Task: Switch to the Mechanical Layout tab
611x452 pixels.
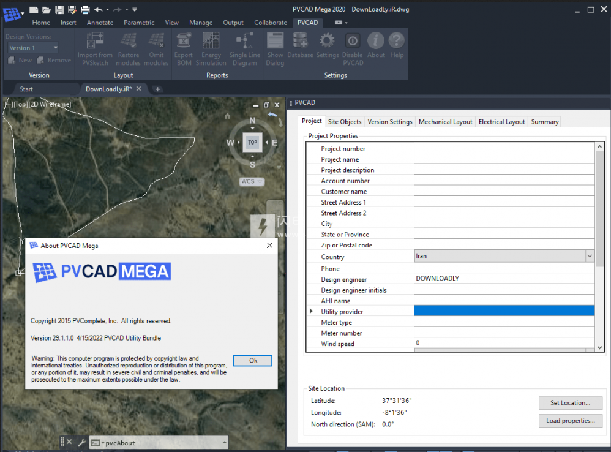Action: (x=445, y=122)
